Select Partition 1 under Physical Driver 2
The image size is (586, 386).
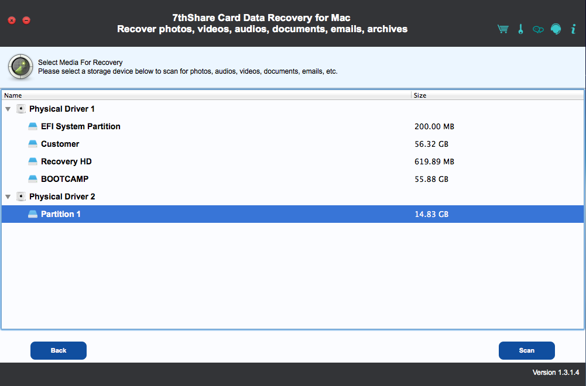pyautogui.click(x=61, y=214)
